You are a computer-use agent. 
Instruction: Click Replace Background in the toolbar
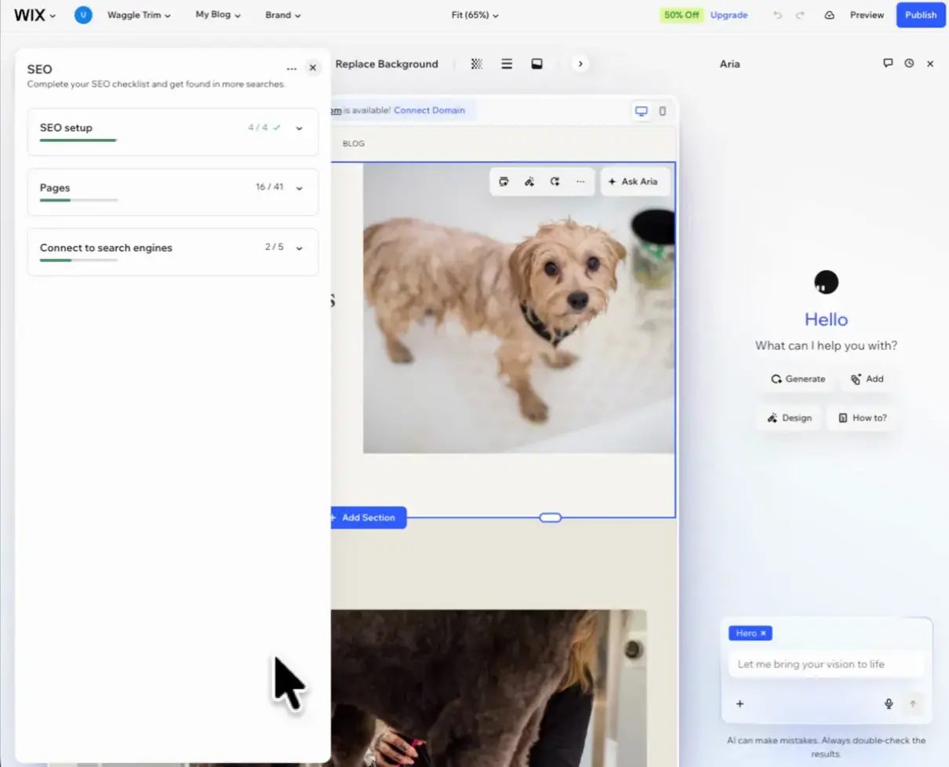tap(387, 64)
